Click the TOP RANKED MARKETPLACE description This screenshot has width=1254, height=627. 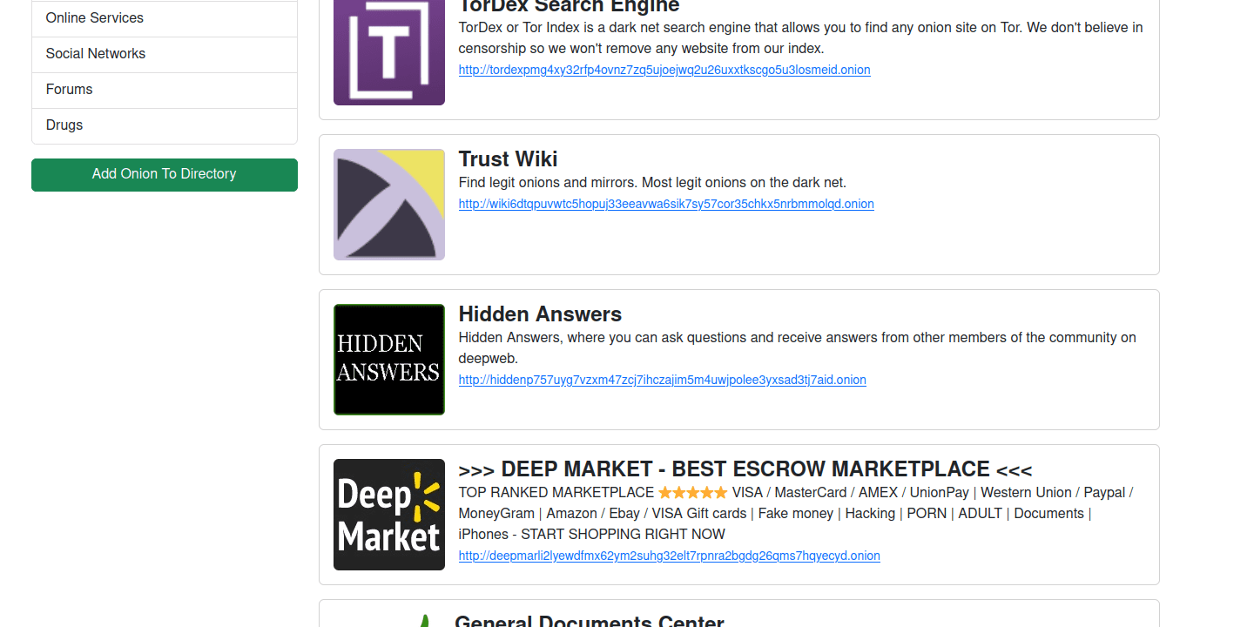pos(796,514)
